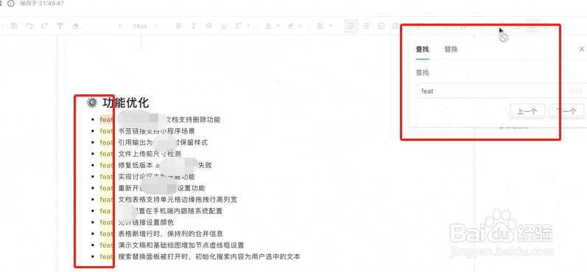This screenshot has width=587, height=272.
Task: Toggle the bulleted list icon
Action: [x=351, y=26]
